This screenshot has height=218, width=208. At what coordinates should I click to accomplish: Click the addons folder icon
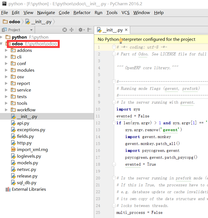[x=13, y=50]
